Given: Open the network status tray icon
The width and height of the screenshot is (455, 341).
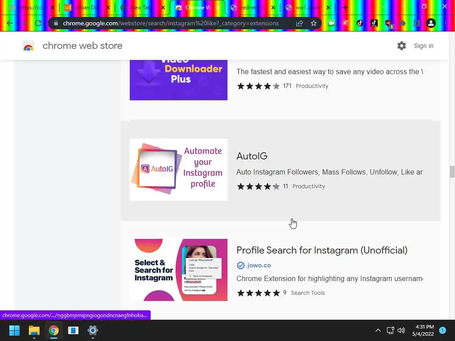Looking at the screenshot, I should (x=390, y=330).
